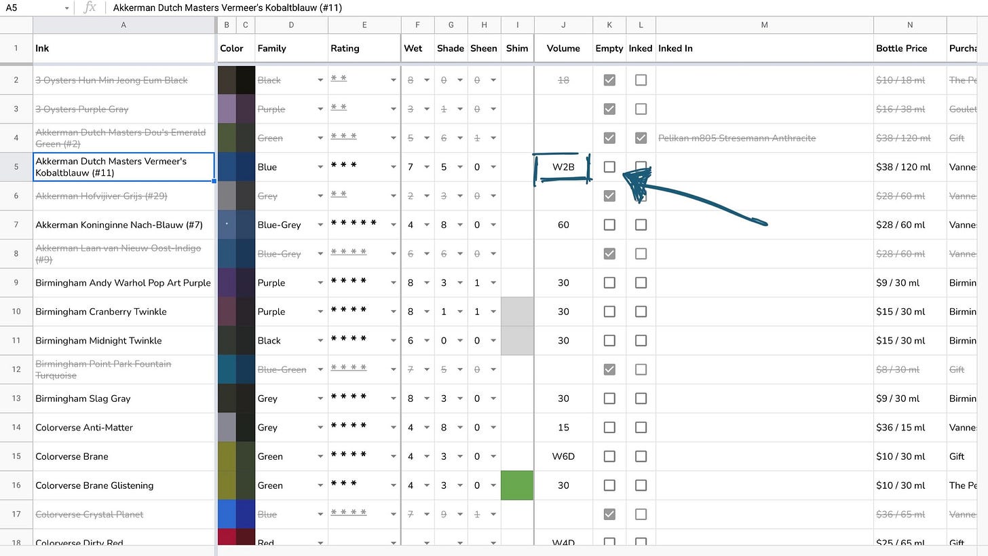Check Inked for Birmingham Midnight Twinkle
This screenshot has height=556, width=988.
641,340
